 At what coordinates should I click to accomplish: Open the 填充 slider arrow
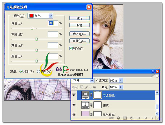[x=121, y=87]
